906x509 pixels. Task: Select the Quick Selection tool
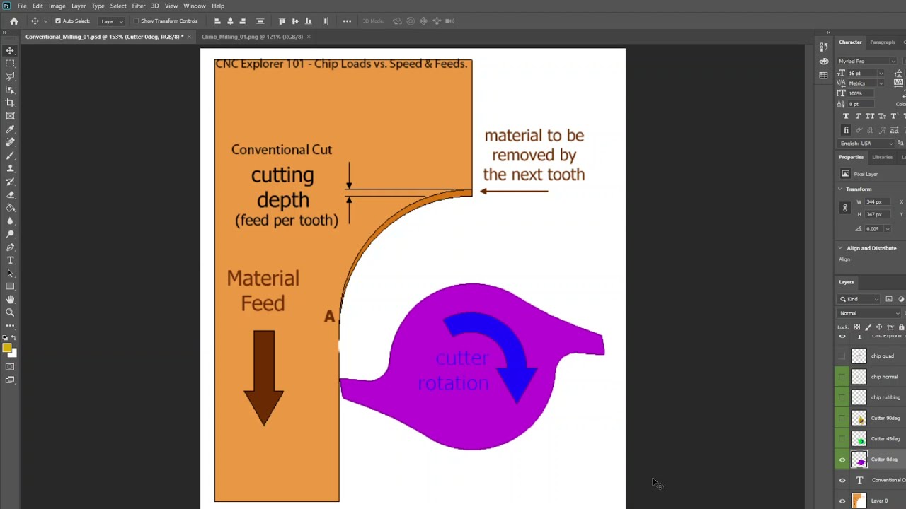click(x=10, y=89)
